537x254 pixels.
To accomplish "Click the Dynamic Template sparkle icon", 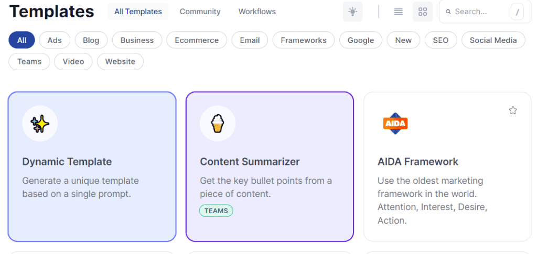I will click(40, 124).
